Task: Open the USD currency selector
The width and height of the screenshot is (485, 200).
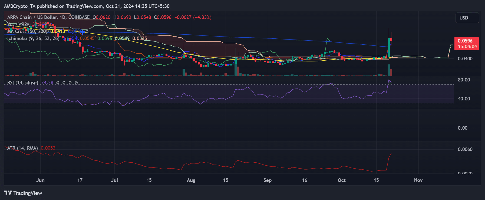Action: [x=467, y=18]
